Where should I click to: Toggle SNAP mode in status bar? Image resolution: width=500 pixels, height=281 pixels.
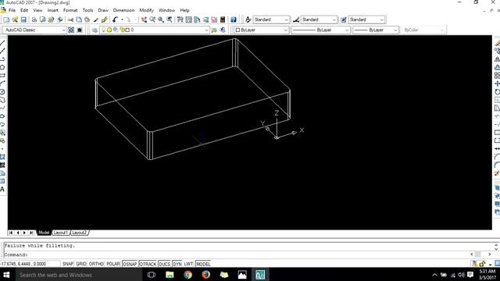[x=68, y=264]
